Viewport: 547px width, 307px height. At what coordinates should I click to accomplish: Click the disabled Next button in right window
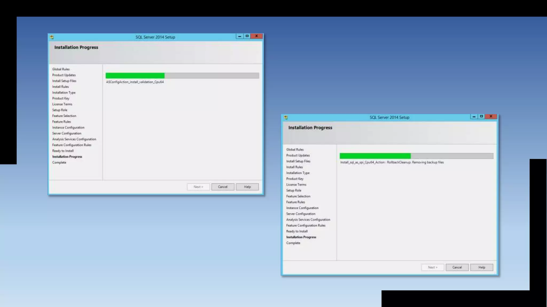tap(432, 267)
